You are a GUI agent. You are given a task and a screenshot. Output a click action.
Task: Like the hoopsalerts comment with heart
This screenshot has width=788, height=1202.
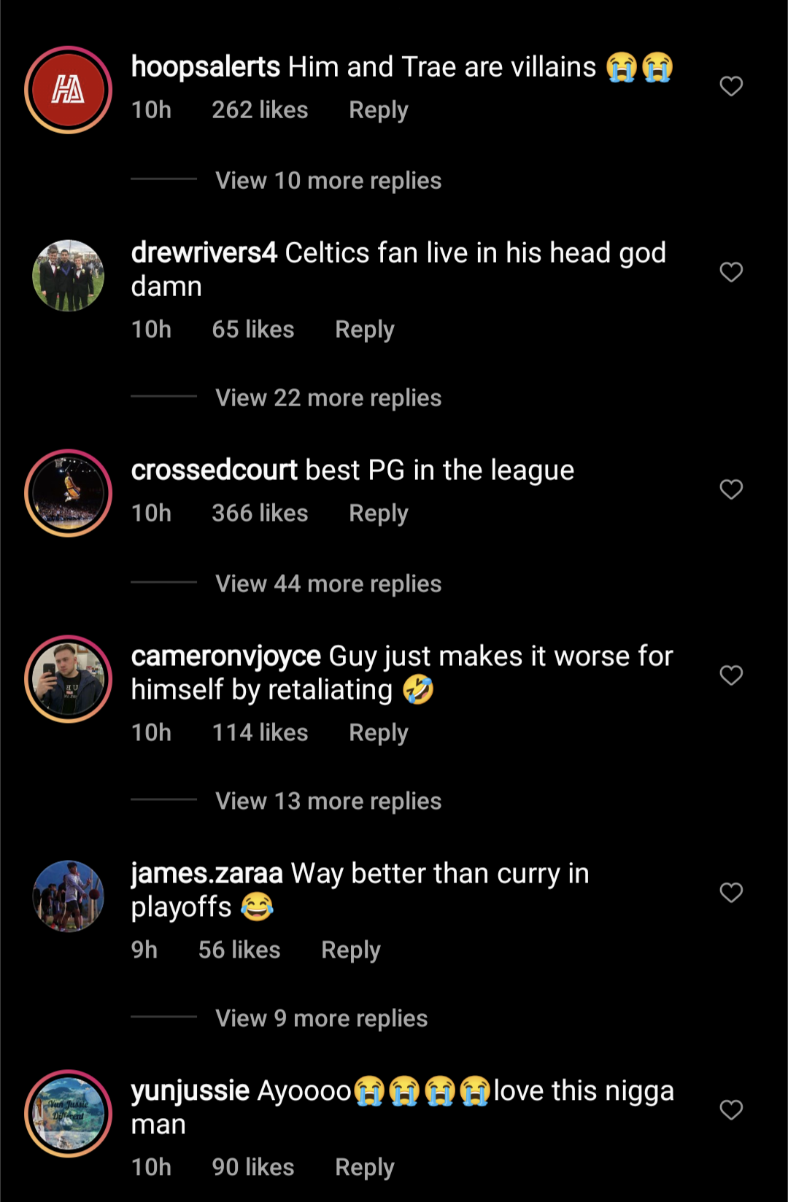(731, 86)
